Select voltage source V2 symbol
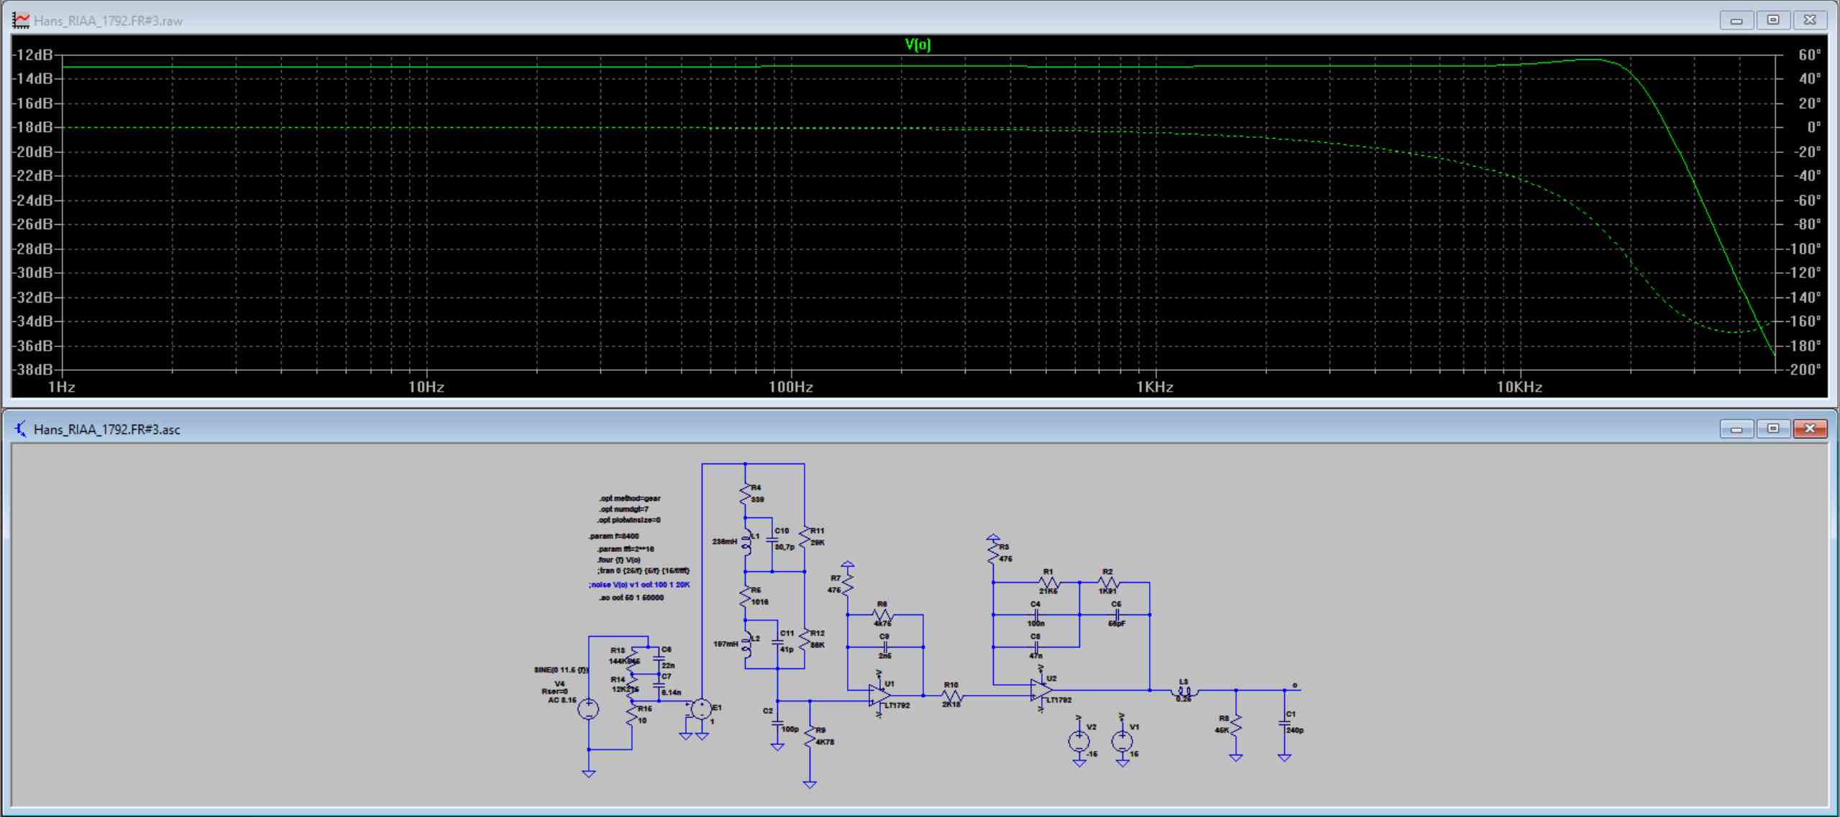The width and height of the screenshot is (1840, 817). (x=1079, y=741)
